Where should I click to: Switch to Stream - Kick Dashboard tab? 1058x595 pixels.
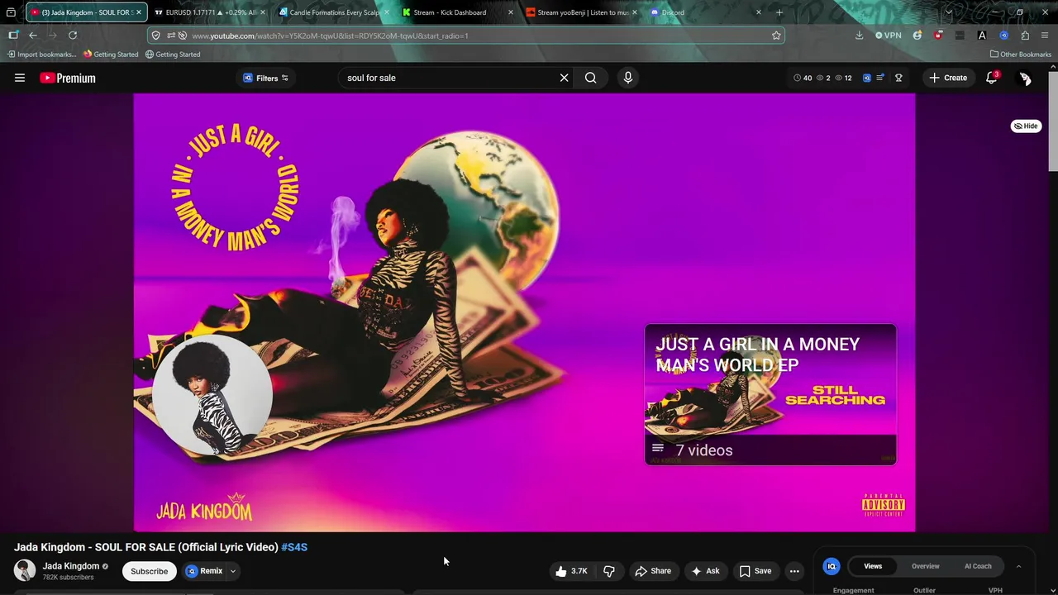[x=456, y=12]
